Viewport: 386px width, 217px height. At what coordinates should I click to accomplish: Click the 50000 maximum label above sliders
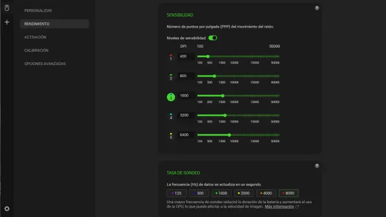tap(274, 46)
